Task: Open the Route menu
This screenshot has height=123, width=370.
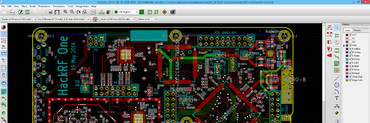Action: (33, 6)
